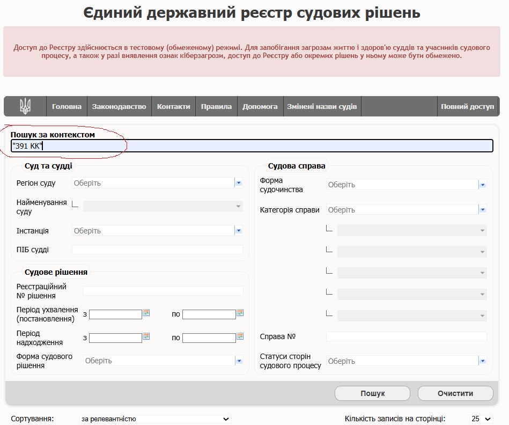Open calendar for Період надходження end date
Image resolution: width=509 pixels, height=425 pixels.
click(240, 336)
